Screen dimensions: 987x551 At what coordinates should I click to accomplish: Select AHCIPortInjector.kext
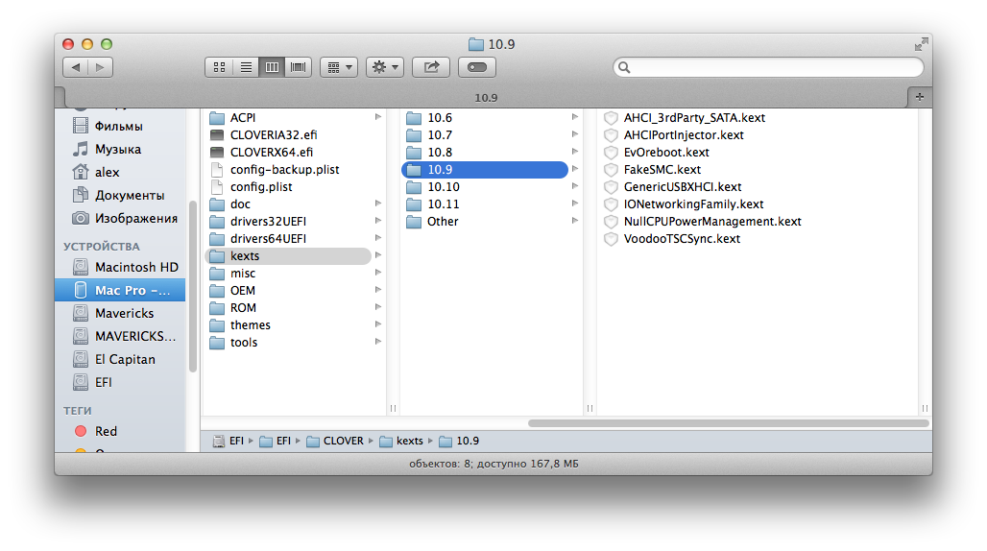[684, 134]
